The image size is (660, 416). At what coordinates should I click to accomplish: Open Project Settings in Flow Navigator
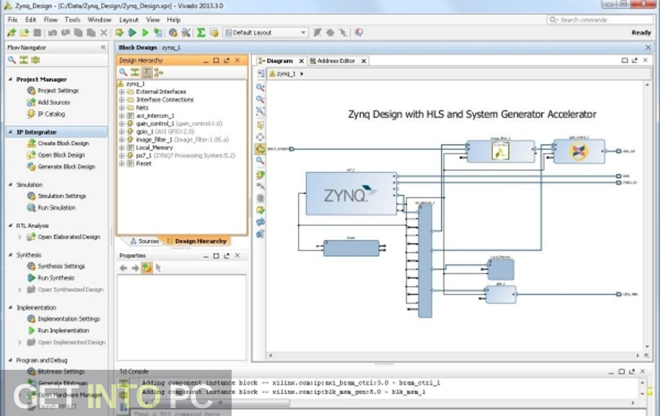58,90
